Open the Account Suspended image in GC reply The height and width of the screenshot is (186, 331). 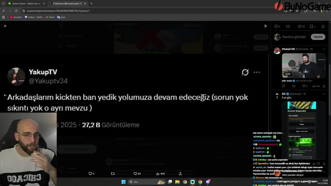pyautogui.click(x=304, y=130)
